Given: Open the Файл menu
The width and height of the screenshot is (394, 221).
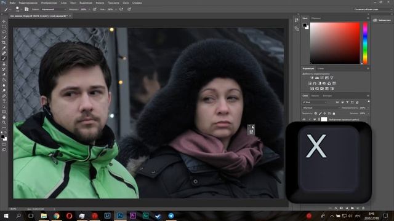Looking at the screenshot, I should (x=12, y=3).
